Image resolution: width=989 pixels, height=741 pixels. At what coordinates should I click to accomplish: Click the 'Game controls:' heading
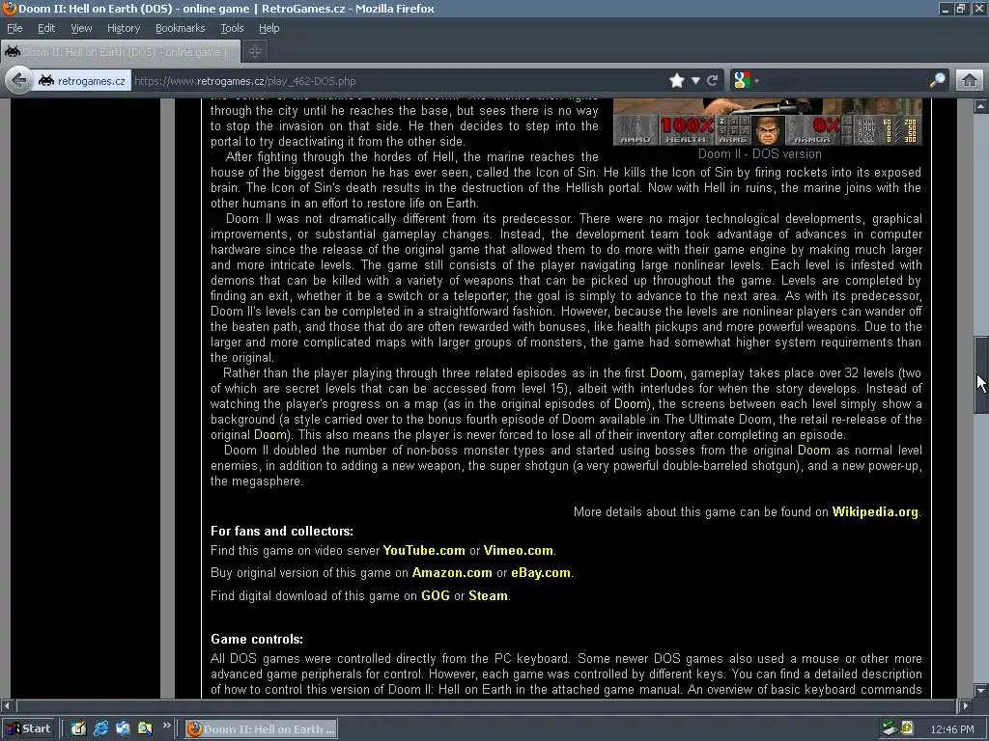pyautogui.click(x=257, y=639)
